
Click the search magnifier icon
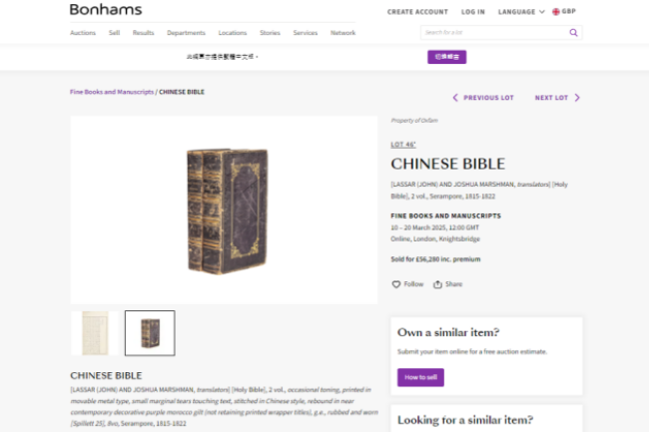click(x=573, y=33)
